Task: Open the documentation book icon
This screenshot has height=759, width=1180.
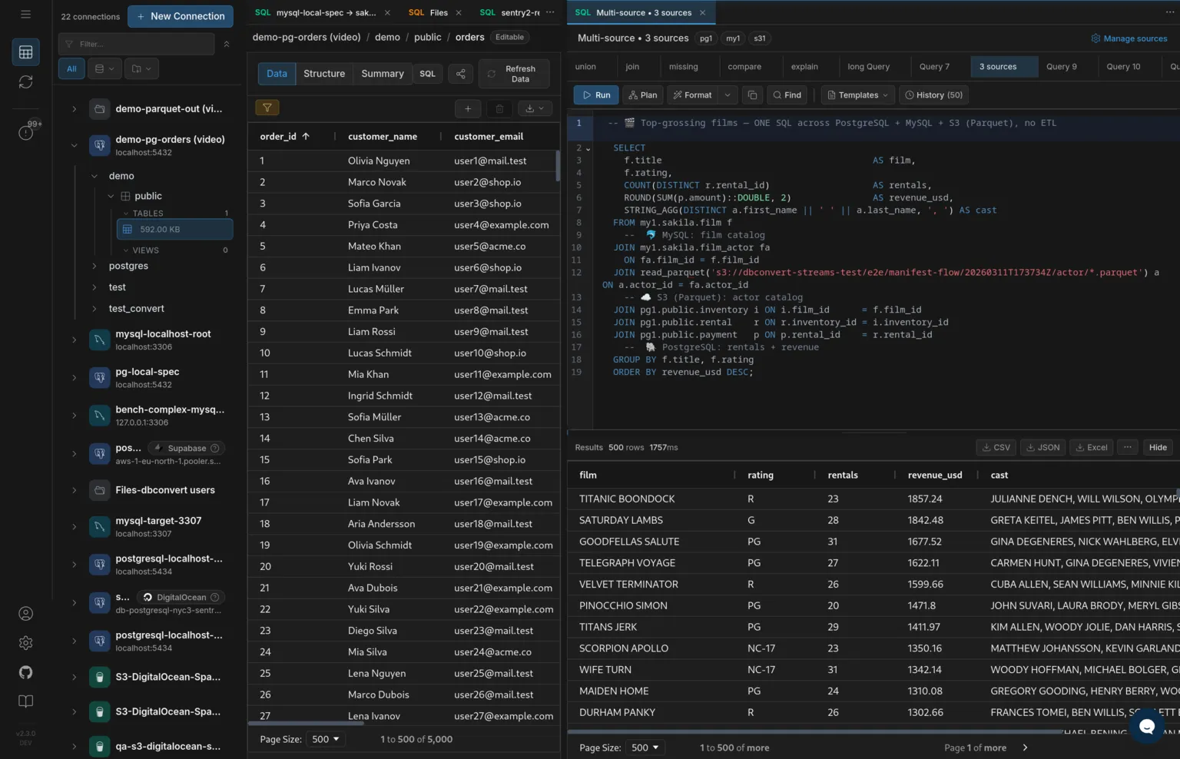Action: pos(25,701)
